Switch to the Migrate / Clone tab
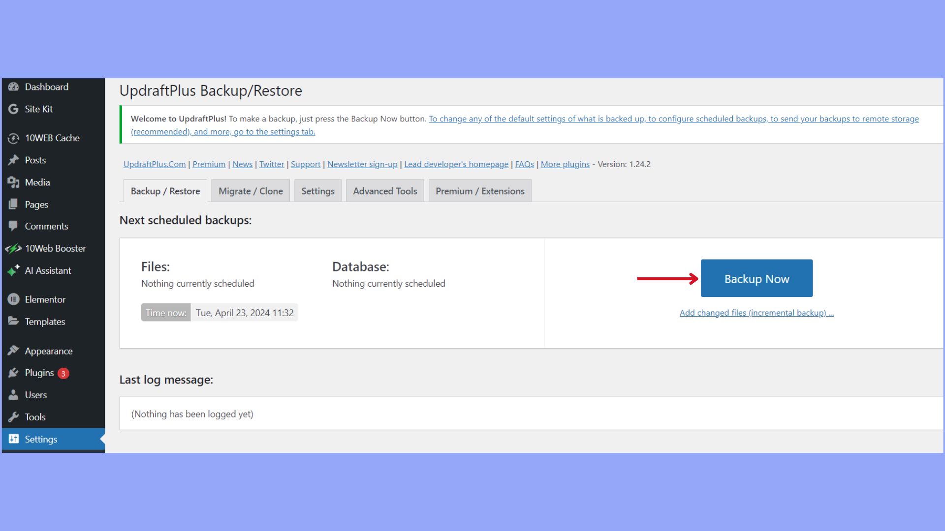 [x=250, y=191]
